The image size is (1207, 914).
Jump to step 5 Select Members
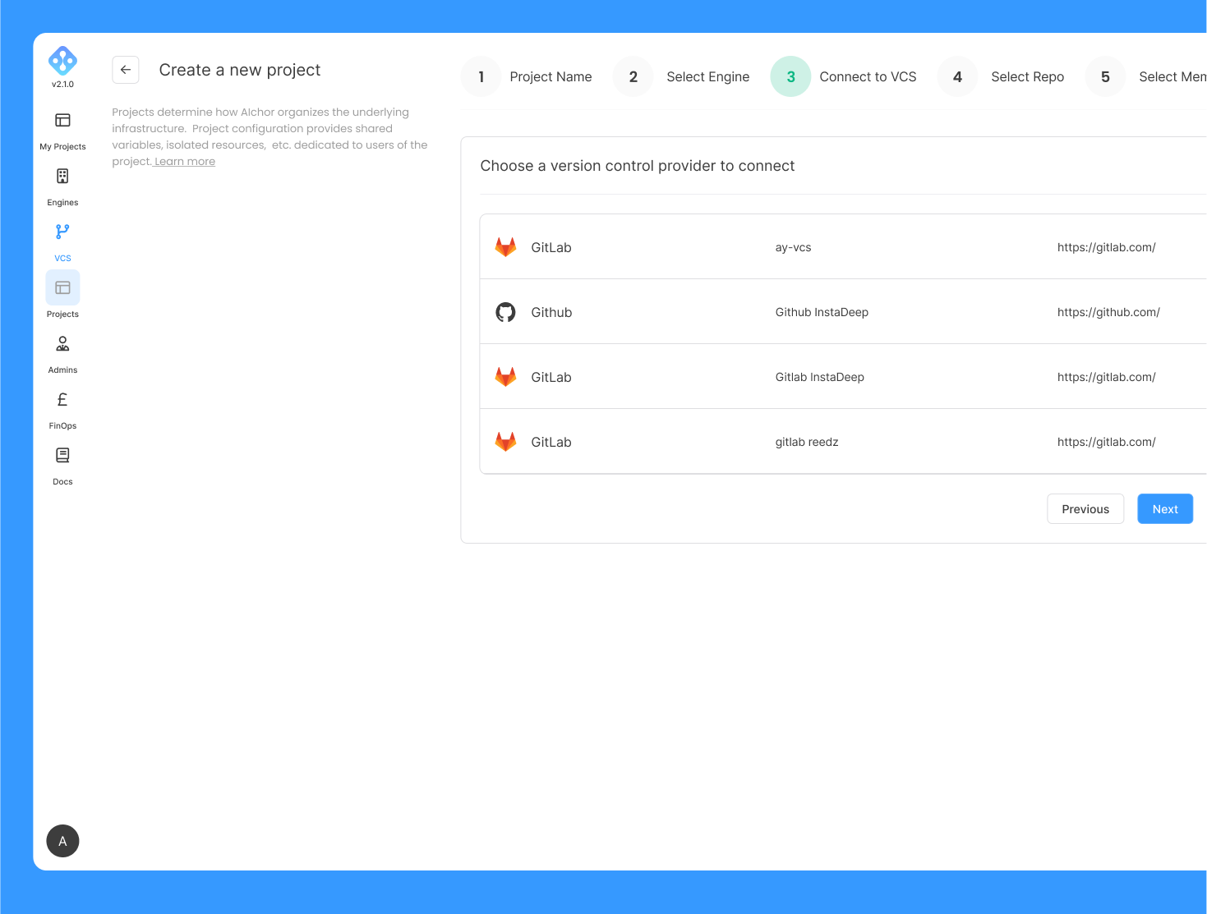1146,76
